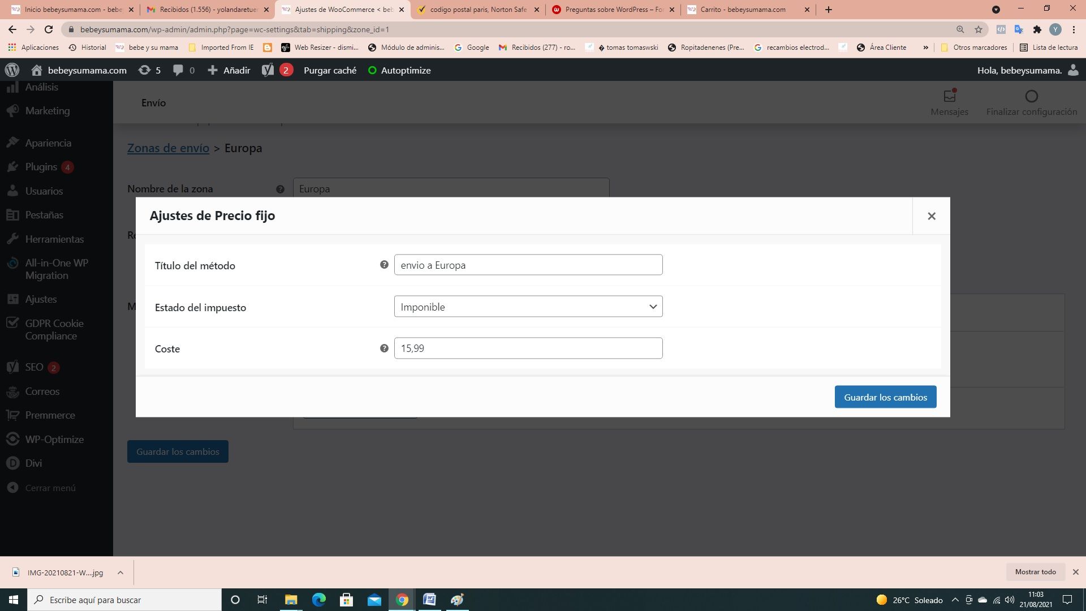
Task: Open Herramientas in the sidebar
Action: (54, 239)
